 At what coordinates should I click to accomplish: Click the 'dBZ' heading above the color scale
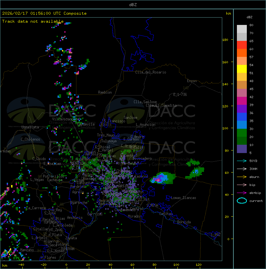tap(249, 17)
